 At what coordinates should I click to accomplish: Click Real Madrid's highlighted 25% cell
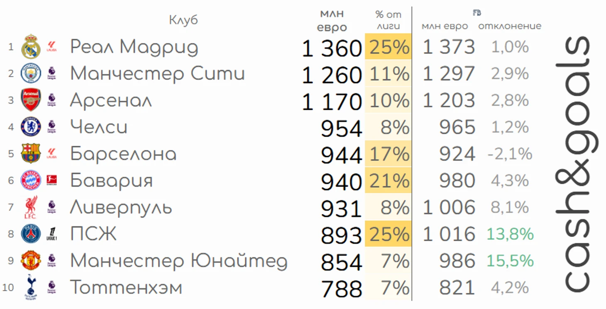[x=388, y=46]
